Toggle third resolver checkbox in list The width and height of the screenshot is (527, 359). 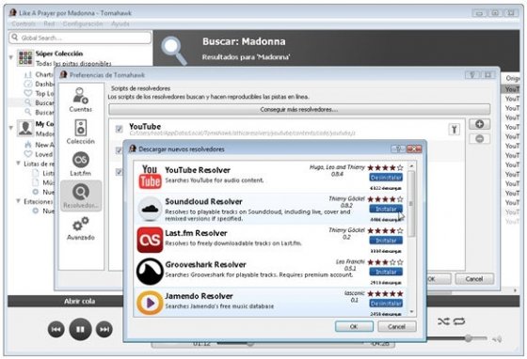(x=119, y=172)
